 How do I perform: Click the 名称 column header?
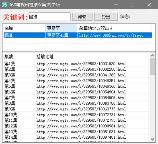[24, 28]
